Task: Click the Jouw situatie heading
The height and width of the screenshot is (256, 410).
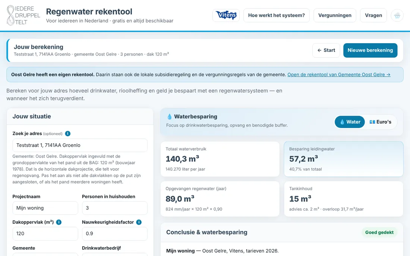Action: pyautogui.click(x=32, y=116)
